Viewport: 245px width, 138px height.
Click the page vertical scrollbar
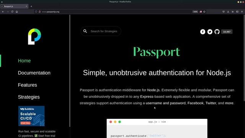[x=244, y=58]
